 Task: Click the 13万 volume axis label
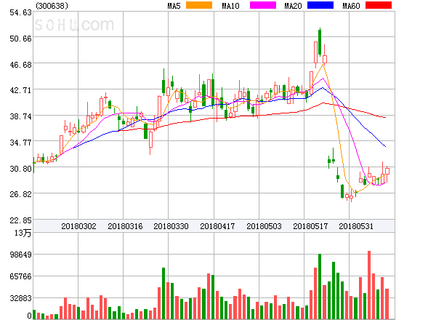[23, 233]
